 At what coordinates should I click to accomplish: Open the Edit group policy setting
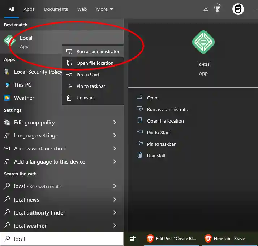point(62,122)
